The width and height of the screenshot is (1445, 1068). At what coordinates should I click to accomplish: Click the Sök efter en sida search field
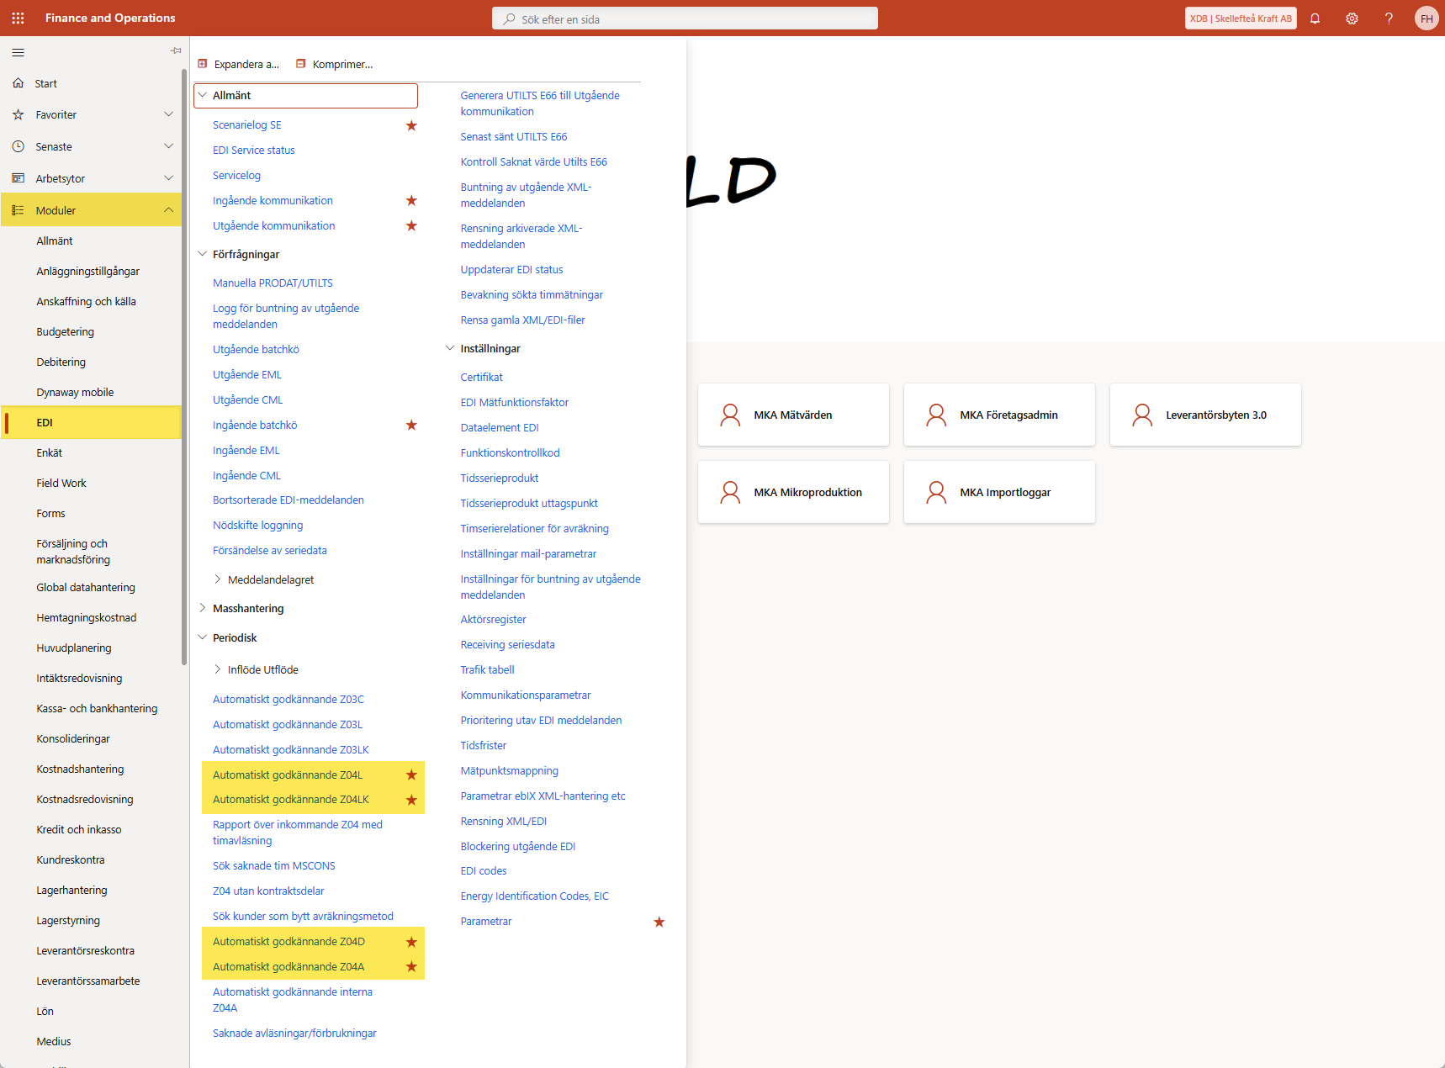(685, 19)
